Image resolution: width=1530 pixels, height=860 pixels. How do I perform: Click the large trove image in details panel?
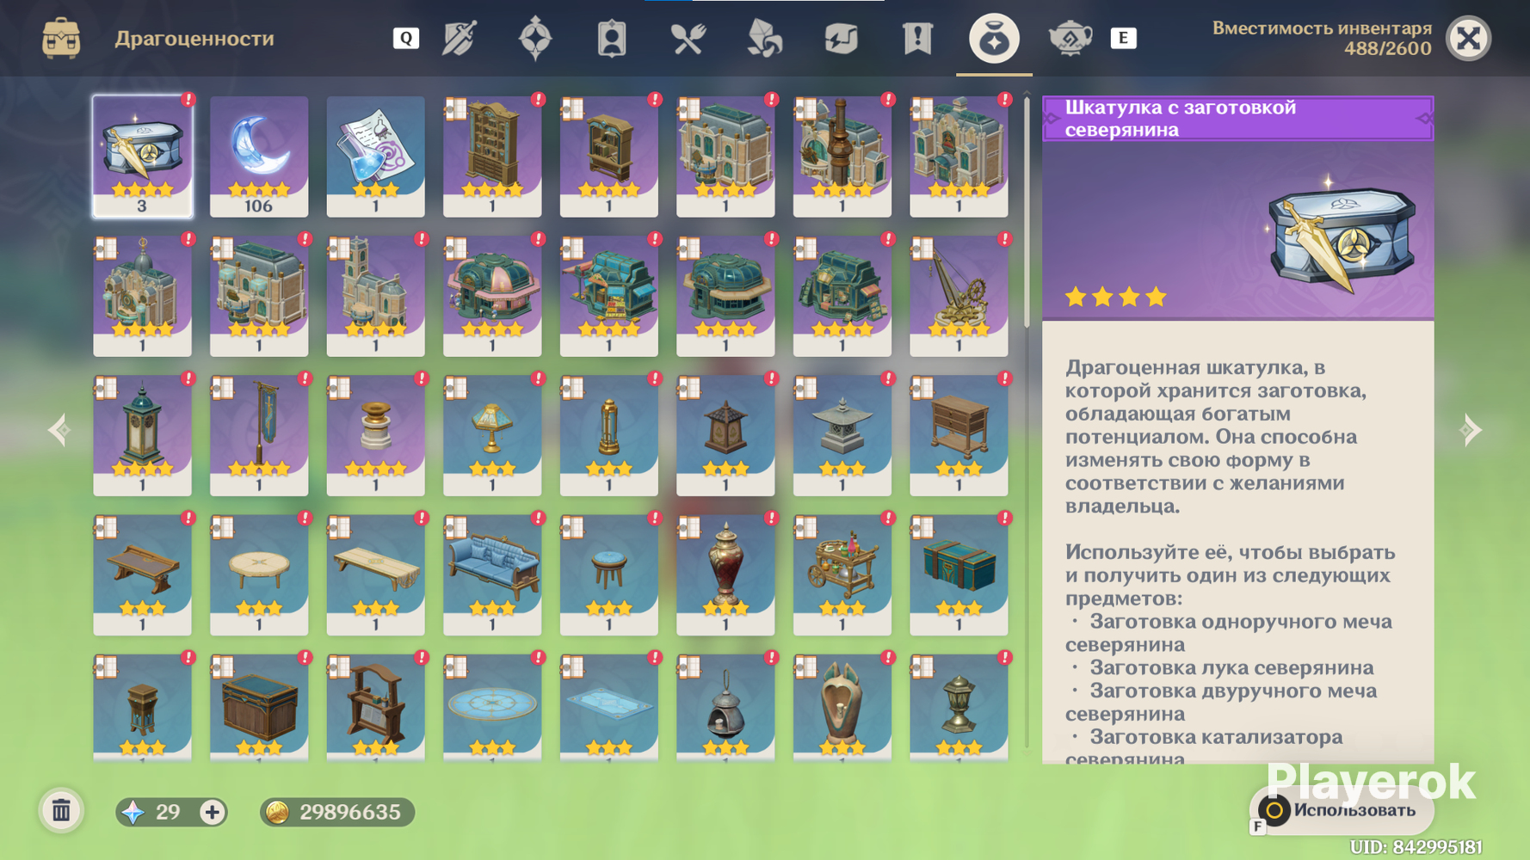[1341, 238]
